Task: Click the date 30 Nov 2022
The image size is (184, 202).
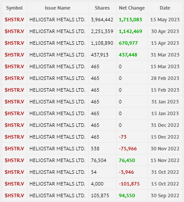Action: point(165,149)
